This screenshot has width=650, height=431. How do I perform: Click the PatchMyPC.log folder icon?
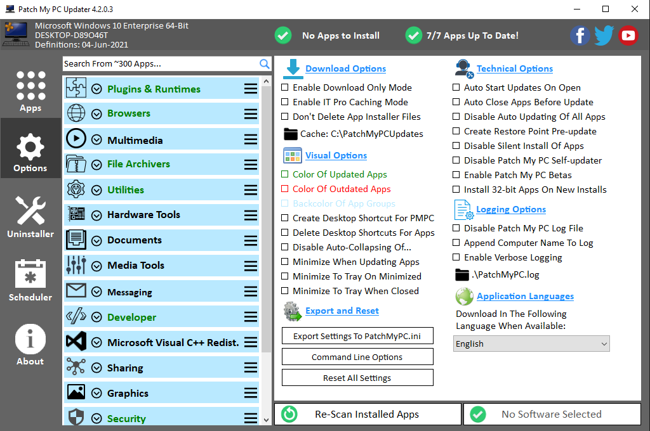tap(462, 274)
